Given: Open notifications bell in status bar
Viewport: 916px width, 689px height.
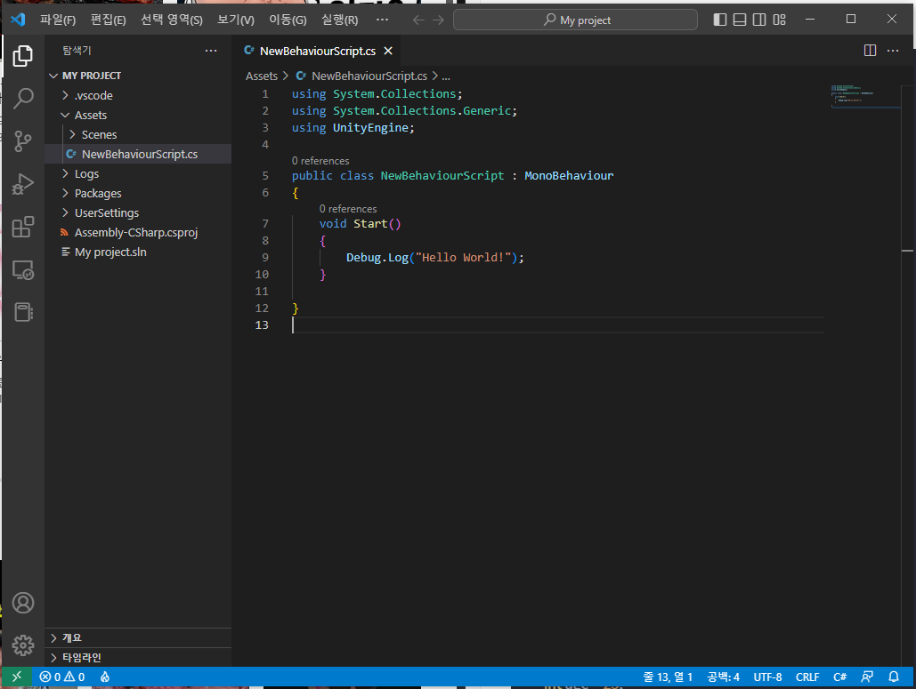Looking at the screenshot, I should [x=894, y=677].
